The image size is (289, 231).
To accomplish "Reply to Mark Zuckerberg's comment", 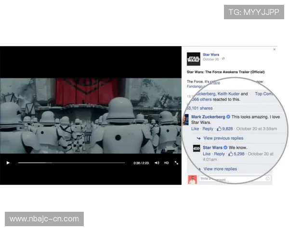I will 208,129.
